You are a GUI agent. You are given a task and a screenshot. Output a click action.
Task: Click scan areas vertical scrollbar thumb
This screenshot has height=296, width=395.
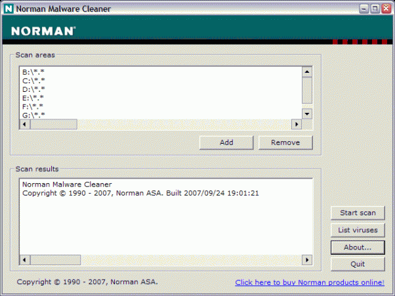(307, 90)
